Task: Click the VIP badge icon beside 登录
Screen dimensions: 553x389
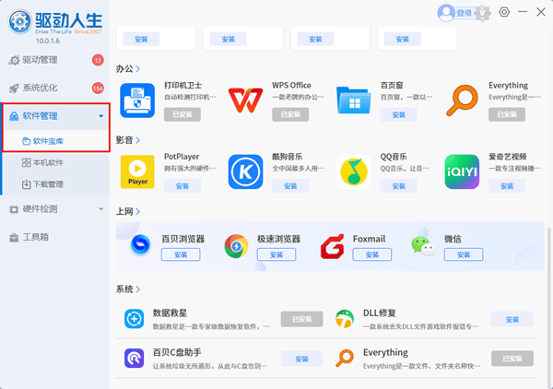Action: point(482,14)
